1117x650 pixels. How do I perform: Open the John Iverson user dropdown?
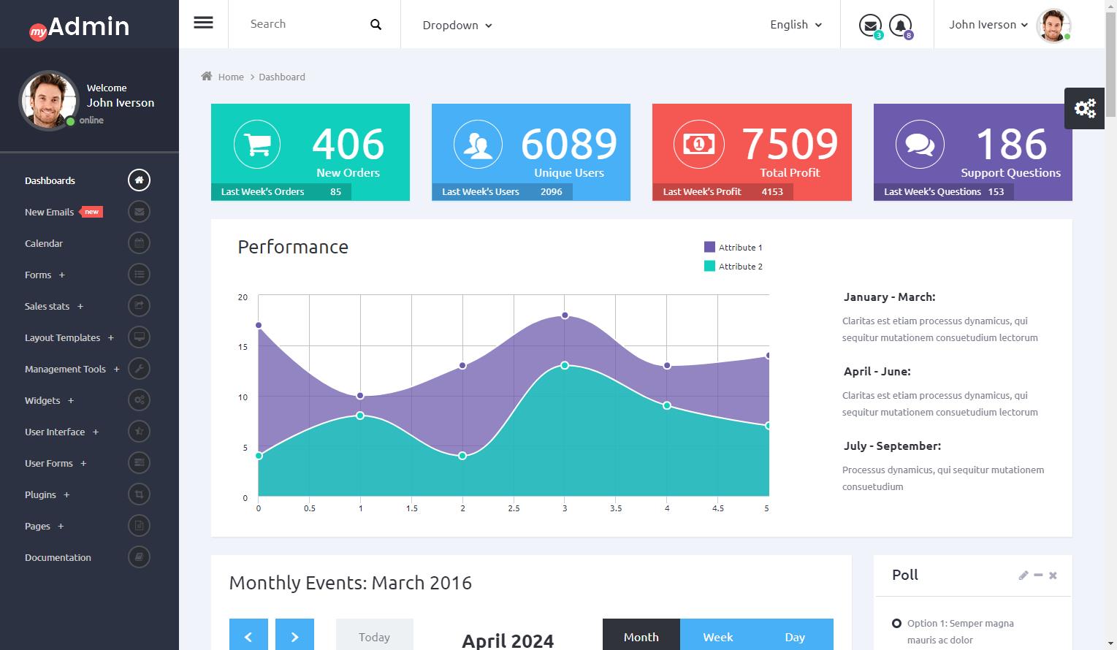pos(988,24)
